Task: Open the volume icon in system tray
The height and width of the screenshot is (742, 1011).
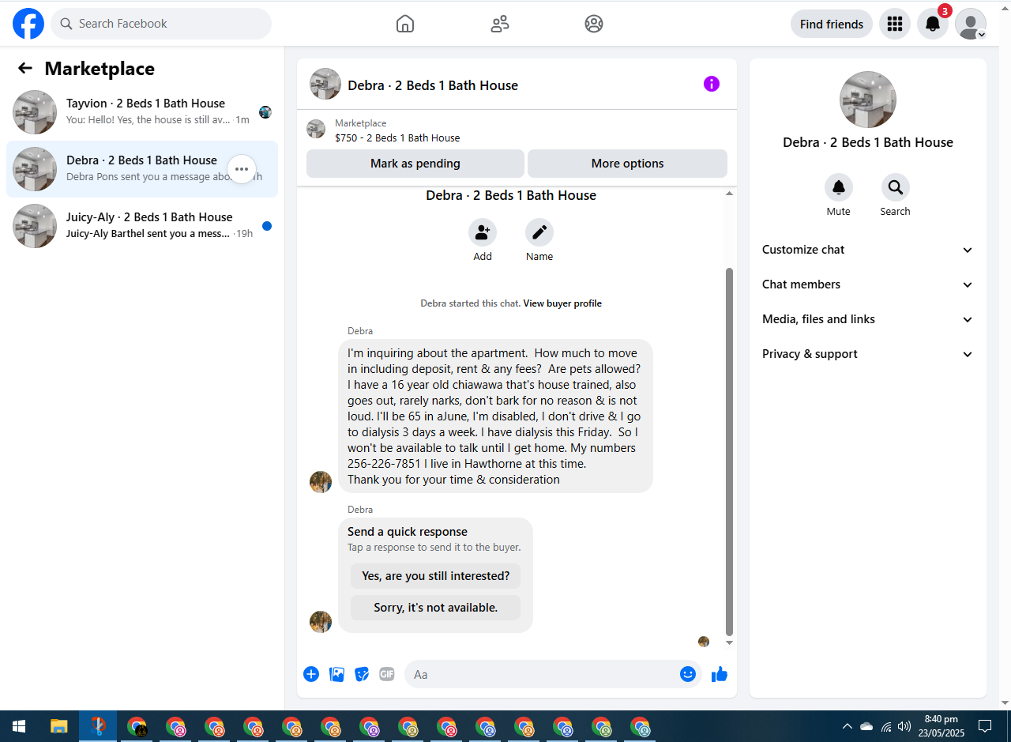Action: (904, 726)
